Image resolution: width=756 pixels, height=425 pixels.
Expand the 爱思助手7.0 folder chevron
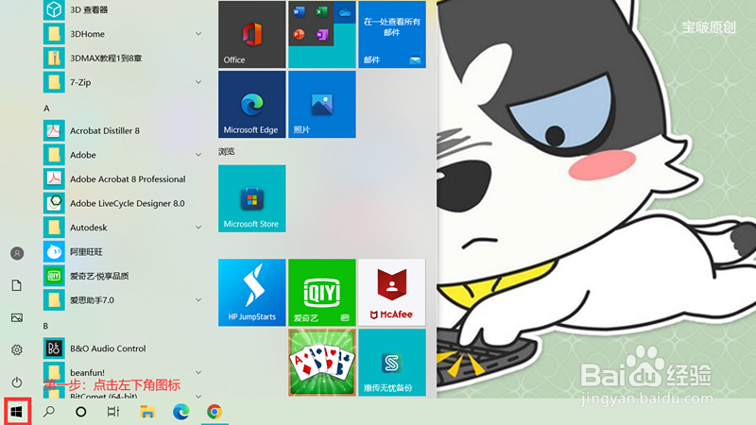click(198, 299)
